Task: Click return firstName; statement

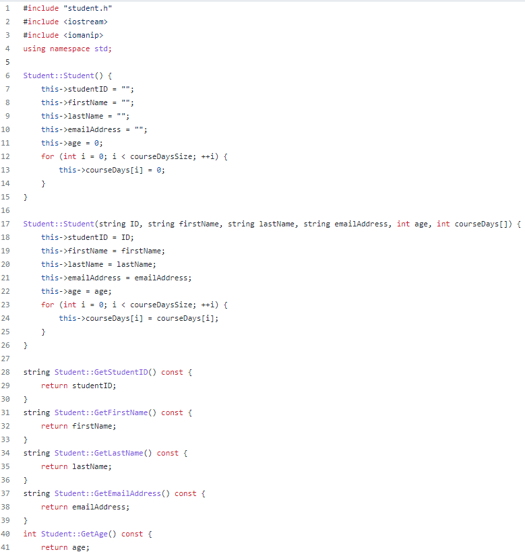Action: click(x=78, y=426)
